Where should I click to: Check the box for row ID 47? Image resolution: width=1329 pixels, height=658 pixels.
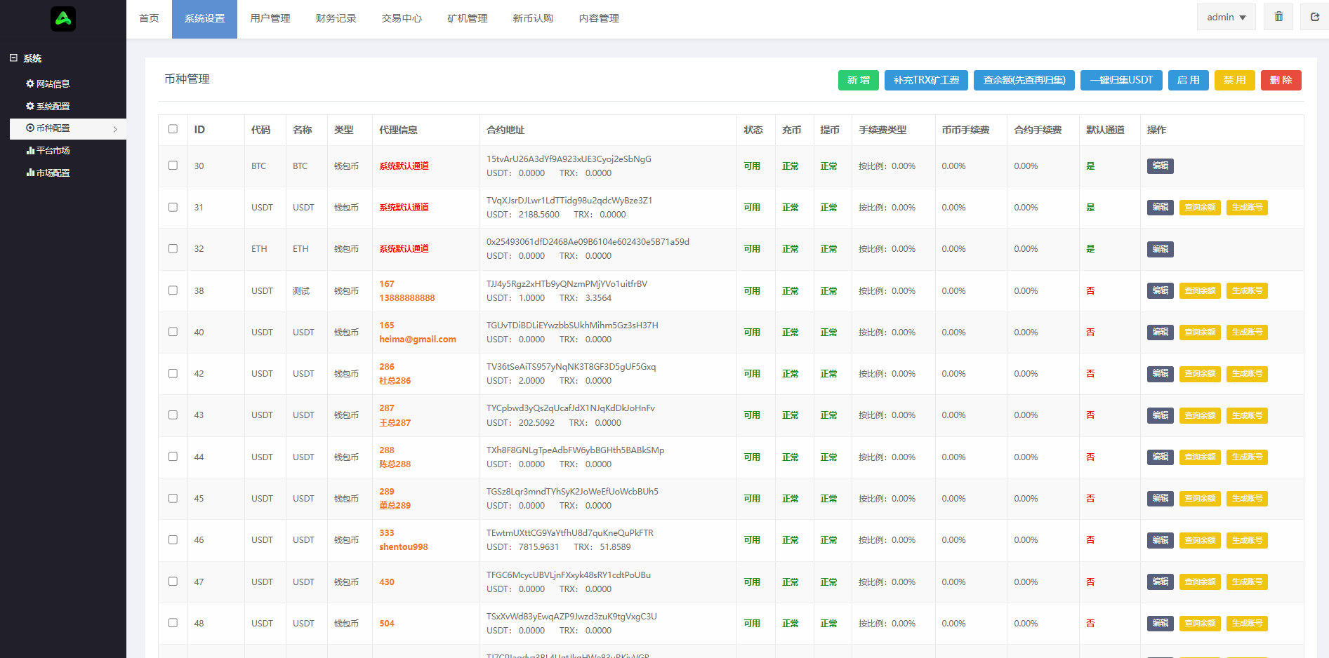point(173,581)
